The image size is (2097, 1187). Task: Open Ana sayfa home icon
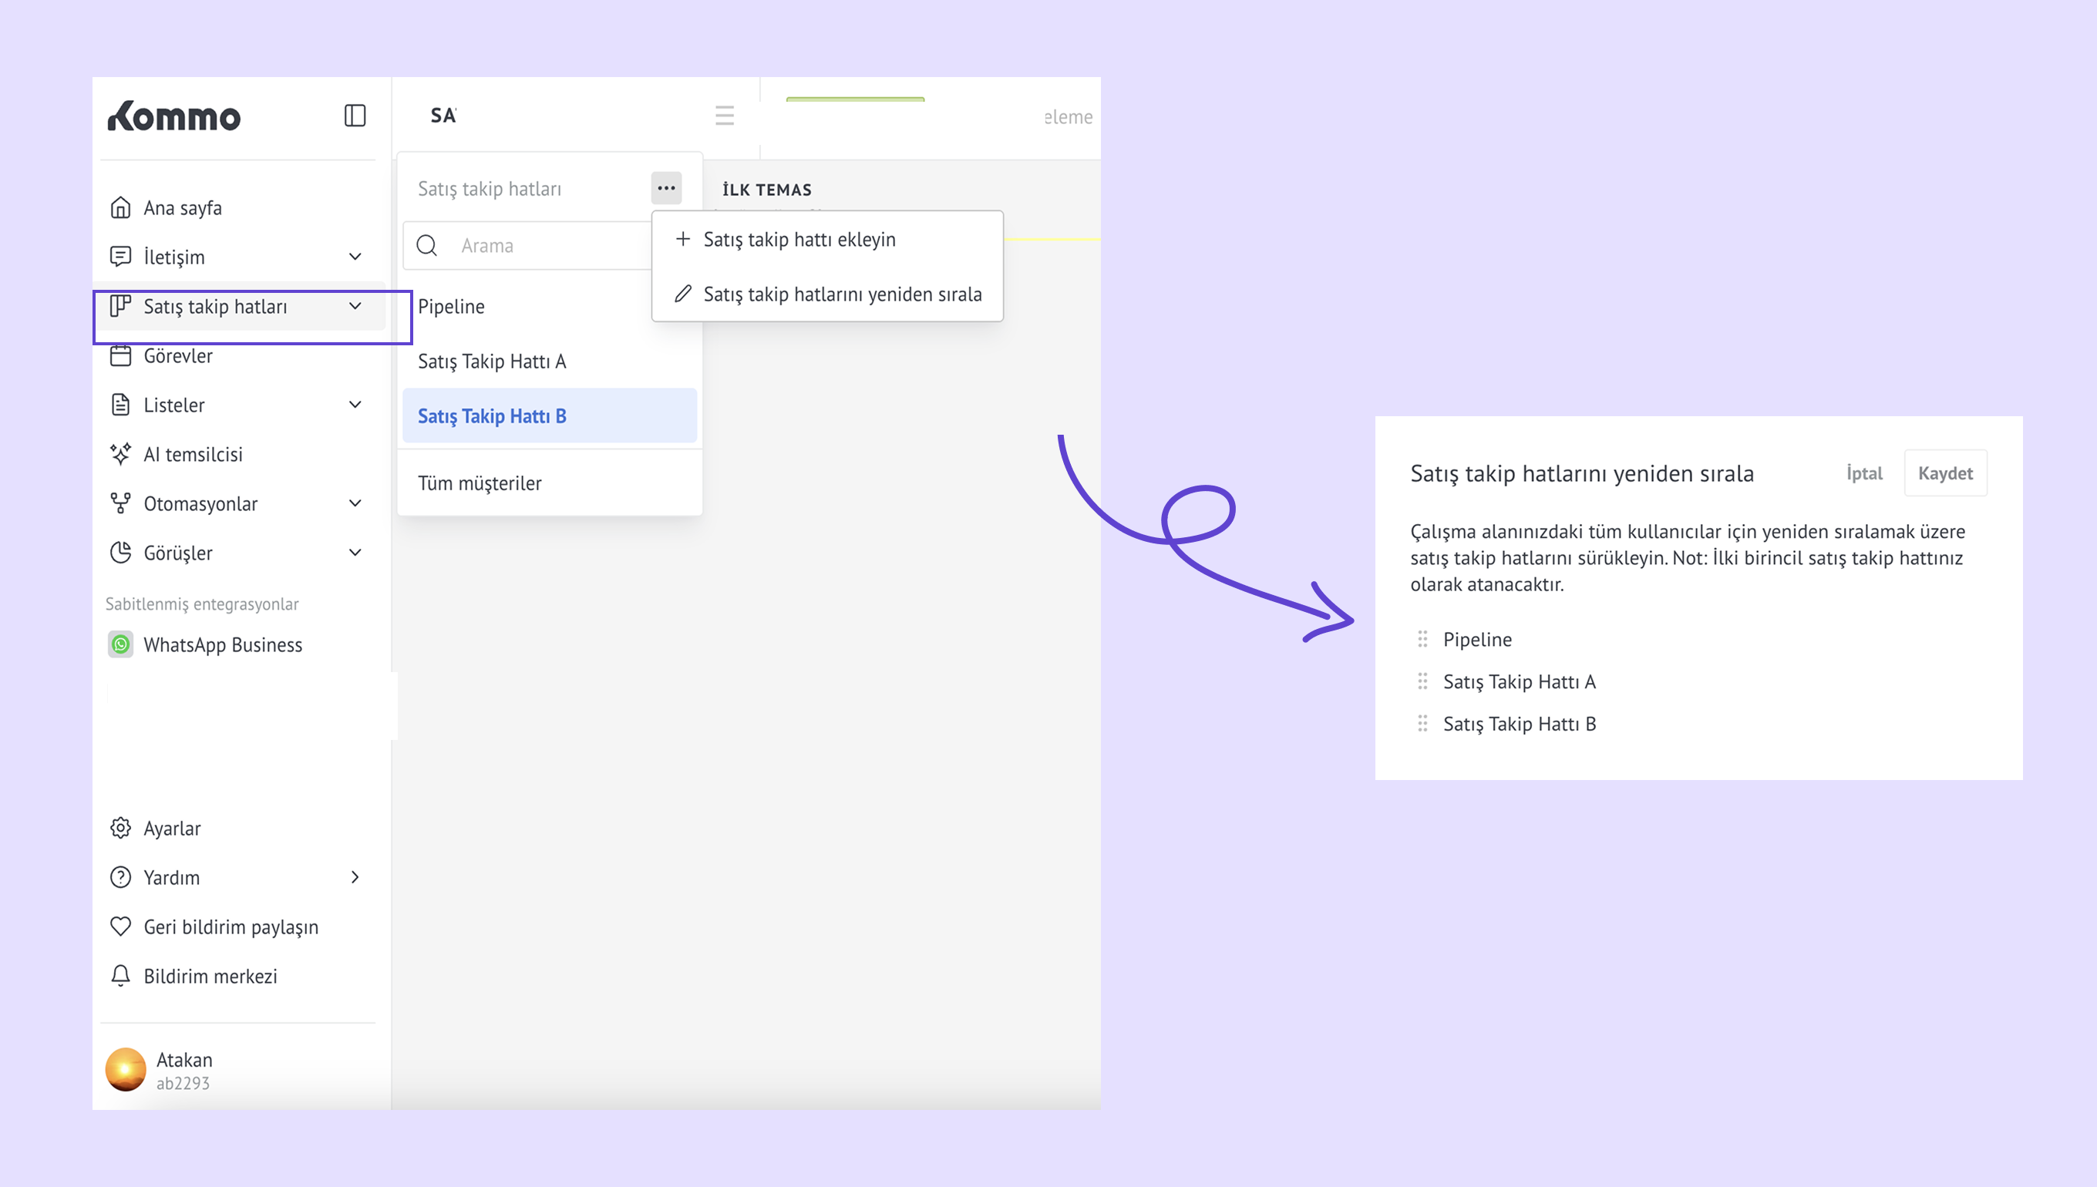coord(121,208)
